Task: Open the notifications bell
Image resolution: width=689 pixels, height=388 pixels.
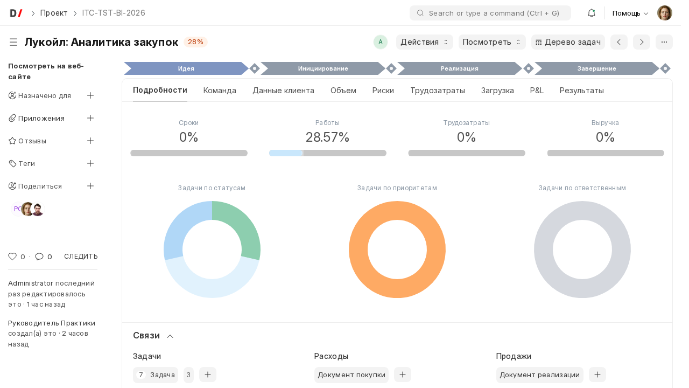Action: (591, 13)
